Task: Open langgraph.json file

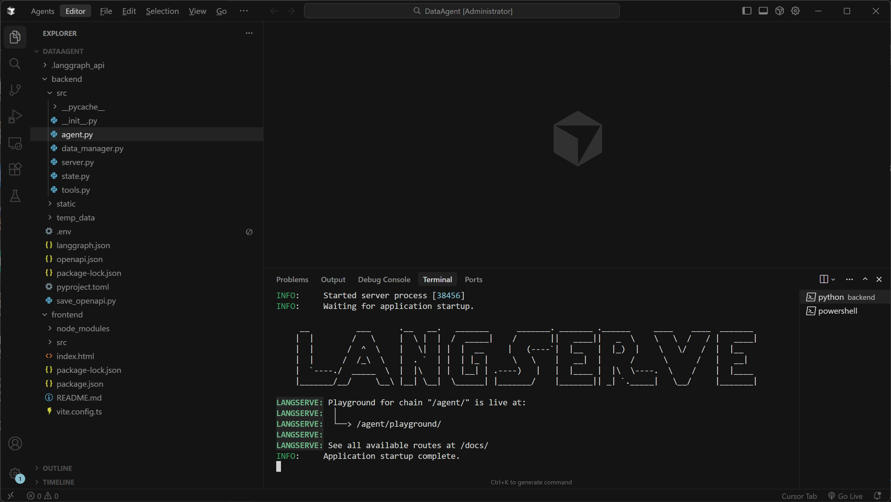Action: pyautogui.click(x=147, y=245)
